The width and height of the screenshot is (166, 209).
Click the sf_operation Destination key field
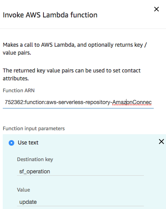pos(80,171)
